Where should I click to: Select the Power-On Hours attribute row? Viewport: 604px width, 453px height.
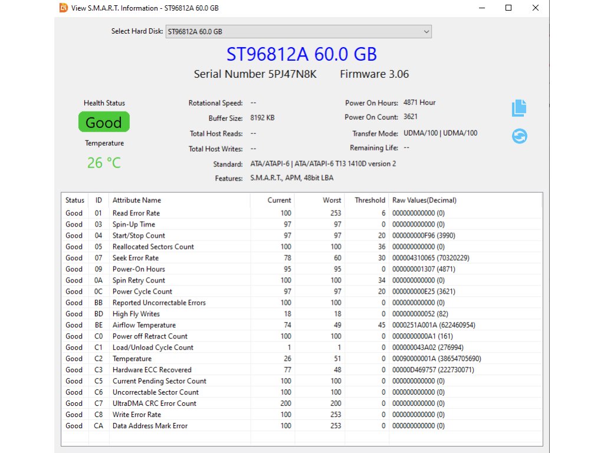[x=301, y=269]
